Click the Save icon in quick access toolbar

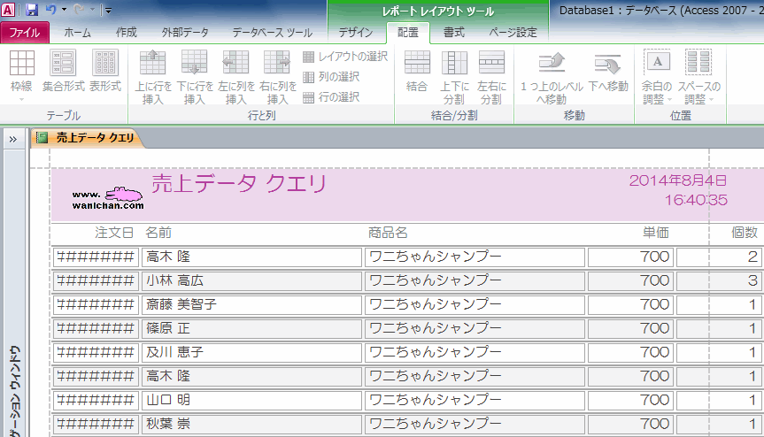pyautogui.click(x=32, y=9)
